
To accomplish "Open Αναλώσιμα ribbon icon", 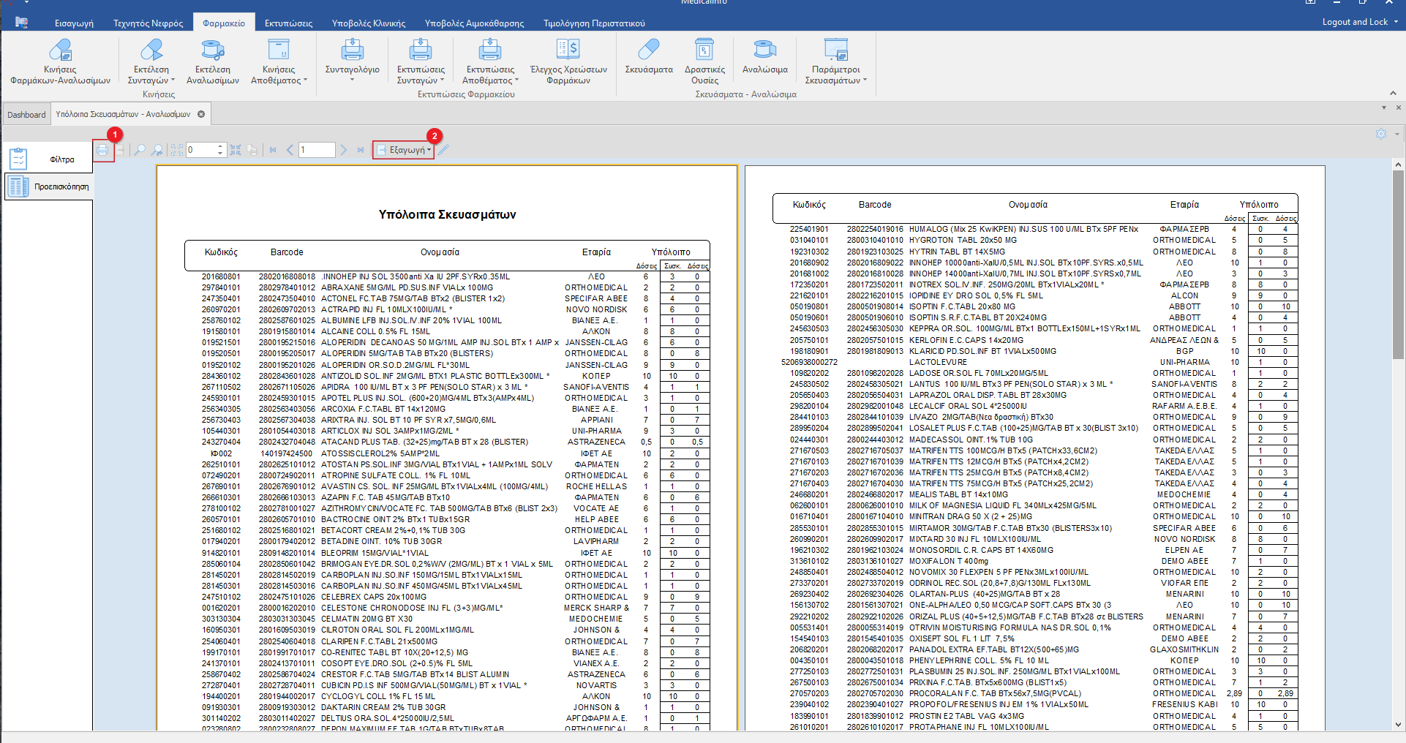I will (x=764, y=58).
